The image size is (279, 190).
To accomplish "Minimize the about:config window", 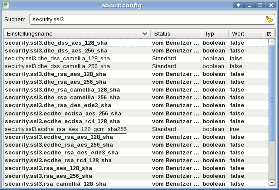I will [249, 5].
